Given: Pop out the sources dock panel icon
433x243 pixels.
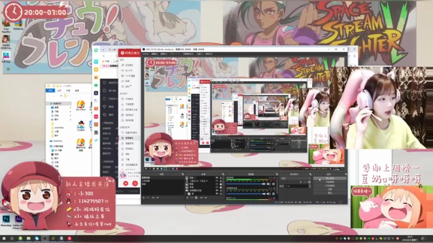Looking at the screenshot, I should pos(223,174).
